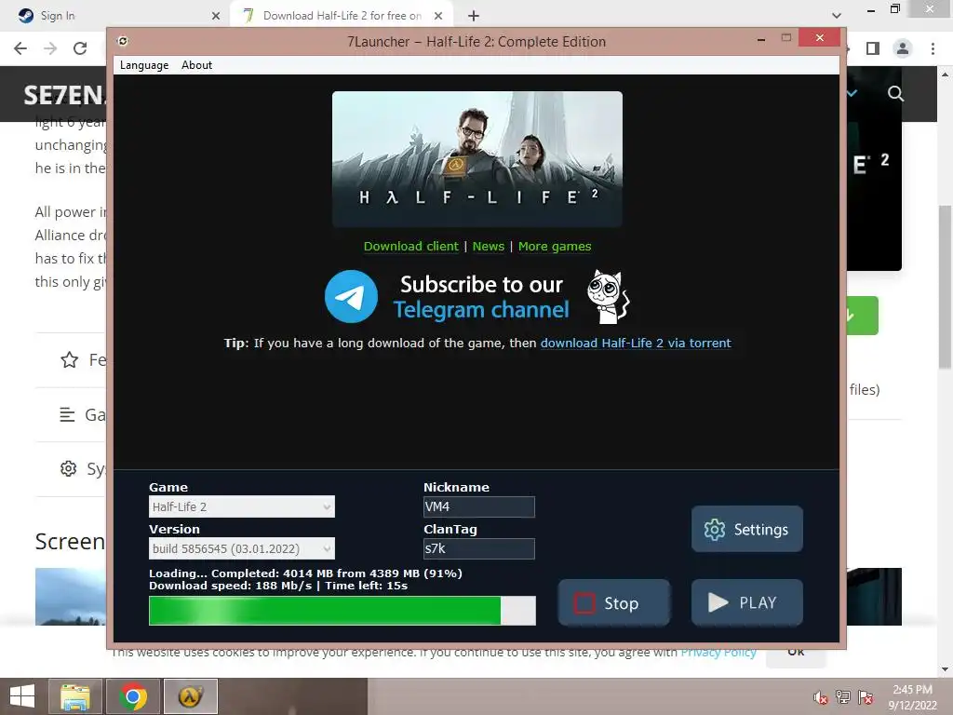
Task: Open the dropdown chevron in the site header
Action: click(x=852, y=94)
